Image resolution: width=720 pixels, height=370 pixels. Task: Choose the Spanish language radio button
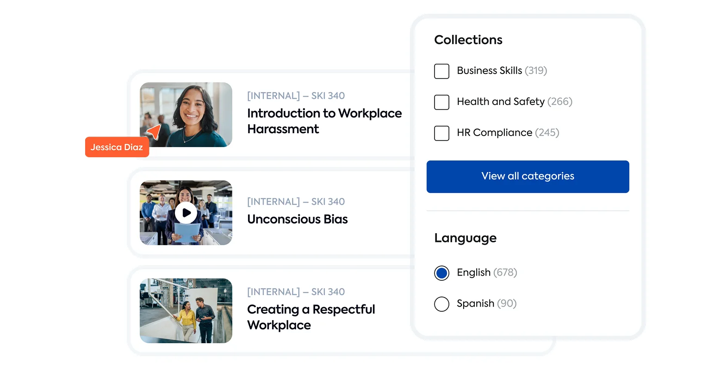(x=441, y=304)
